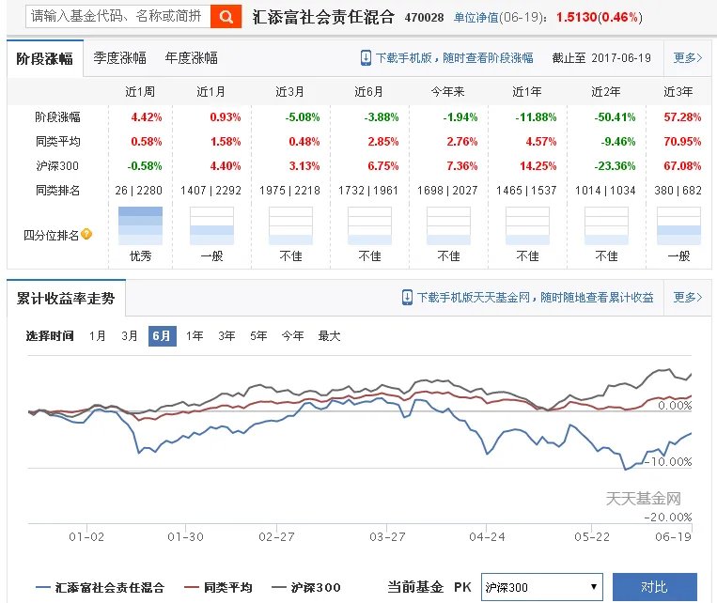Toggle 沪深300 legend series

(306, 587)
